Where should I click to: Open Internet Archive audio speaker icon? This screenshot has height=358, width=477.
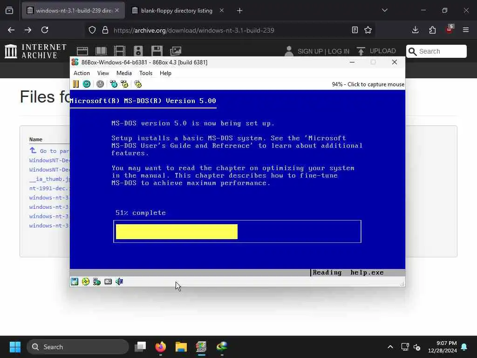click(138, 51)
